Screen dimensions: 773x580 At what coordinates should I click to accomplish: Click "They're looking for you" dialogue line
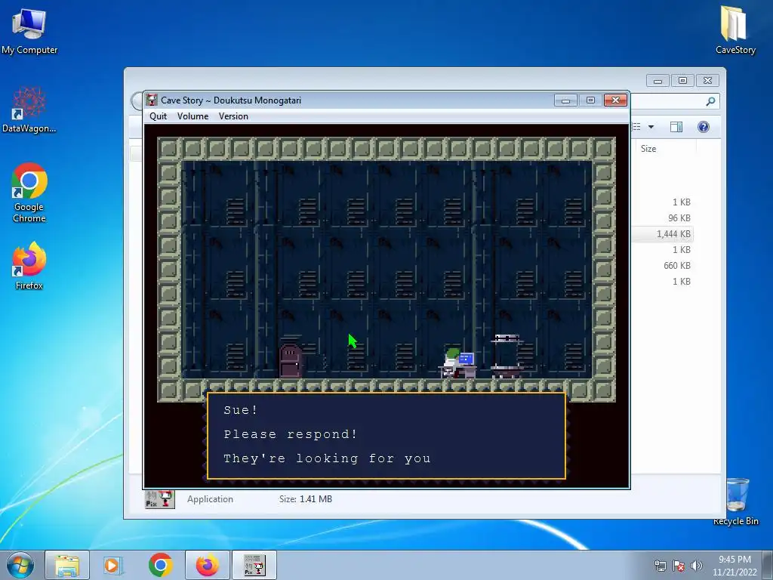[x=327, y=458]
